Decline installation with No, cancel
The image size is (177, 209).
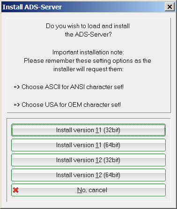pos(88,190)
